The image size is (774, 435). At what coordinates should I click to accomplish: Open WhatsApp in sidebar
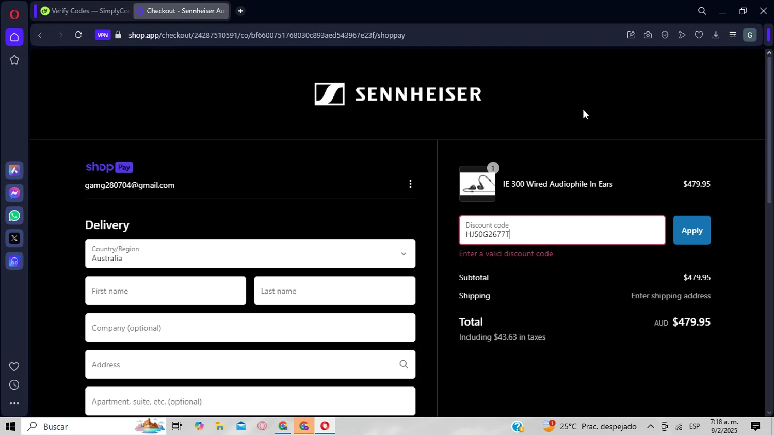click(14, 216)
